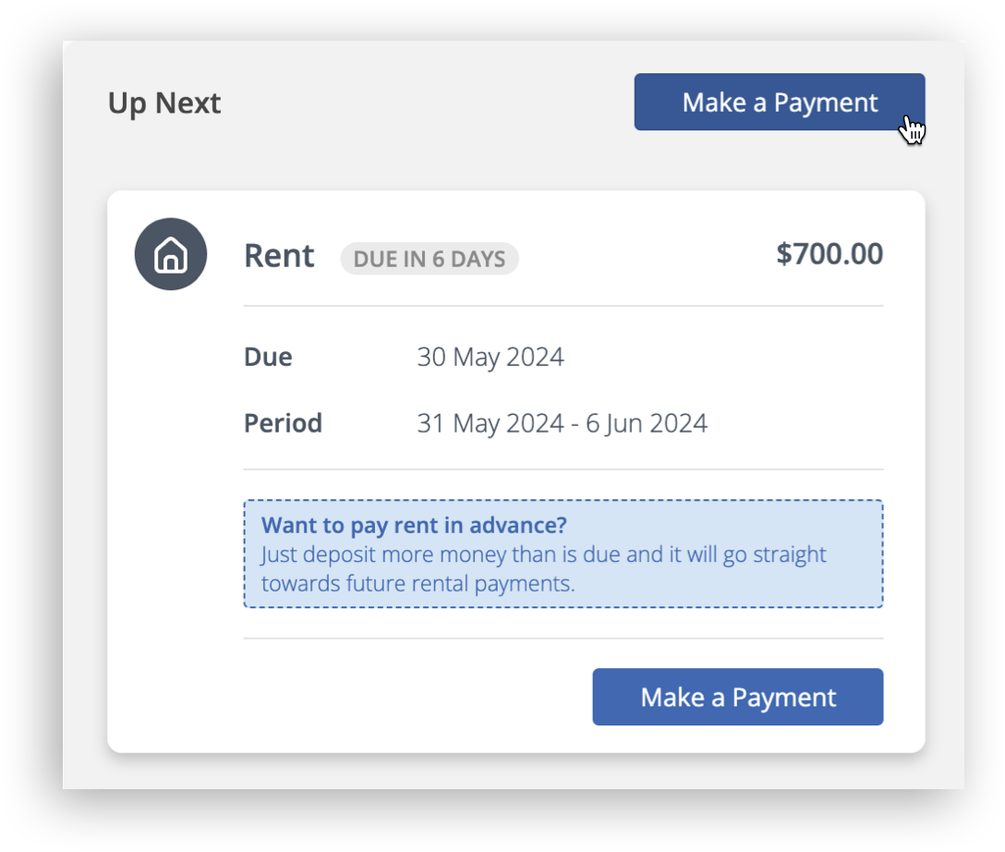Click the Make a Payment button at top
The width and height of the screenshot is (1005, 852).
pos(779,103)
